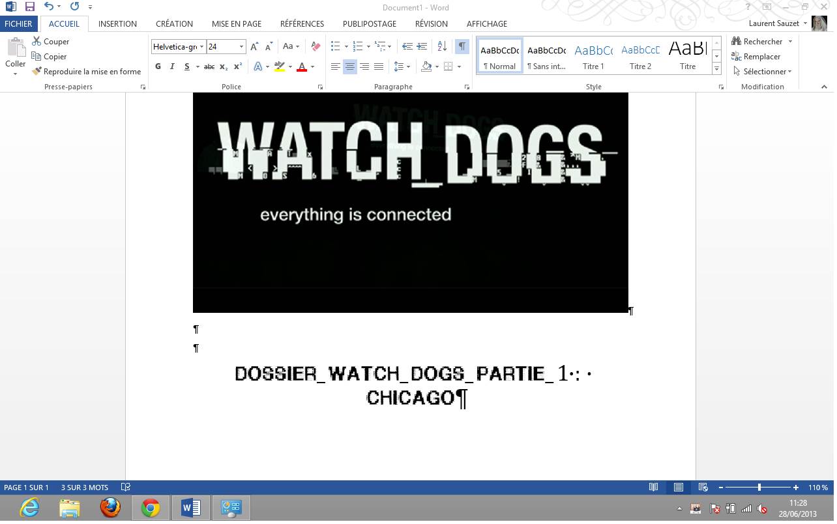837x524 pixels.
Task: Click the Increase Indent icon
Action: tap(422, 46)
